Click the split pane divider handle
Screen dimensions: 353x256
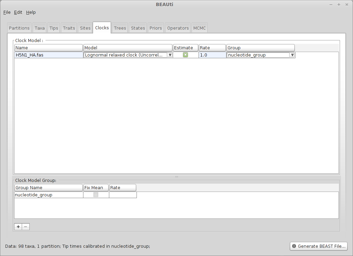pos(176,177)
